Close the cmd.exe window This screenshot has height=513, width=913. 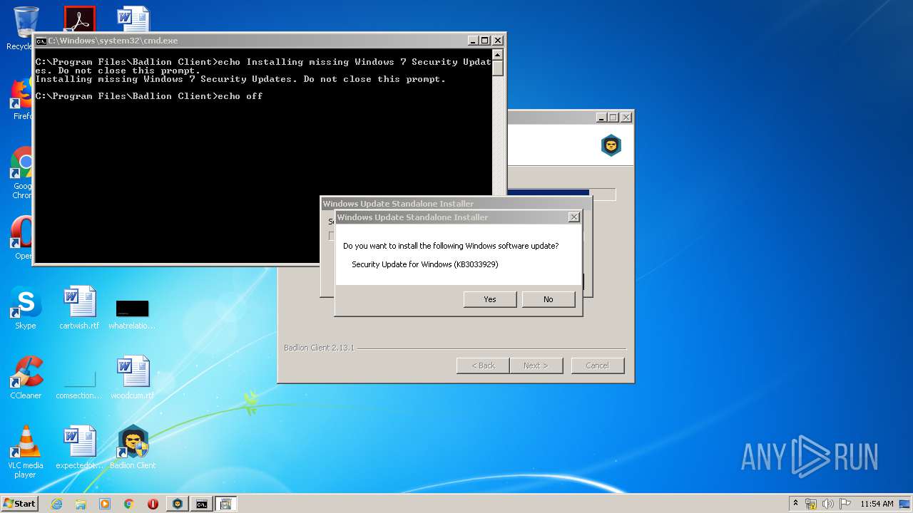(x=498, y=41)
